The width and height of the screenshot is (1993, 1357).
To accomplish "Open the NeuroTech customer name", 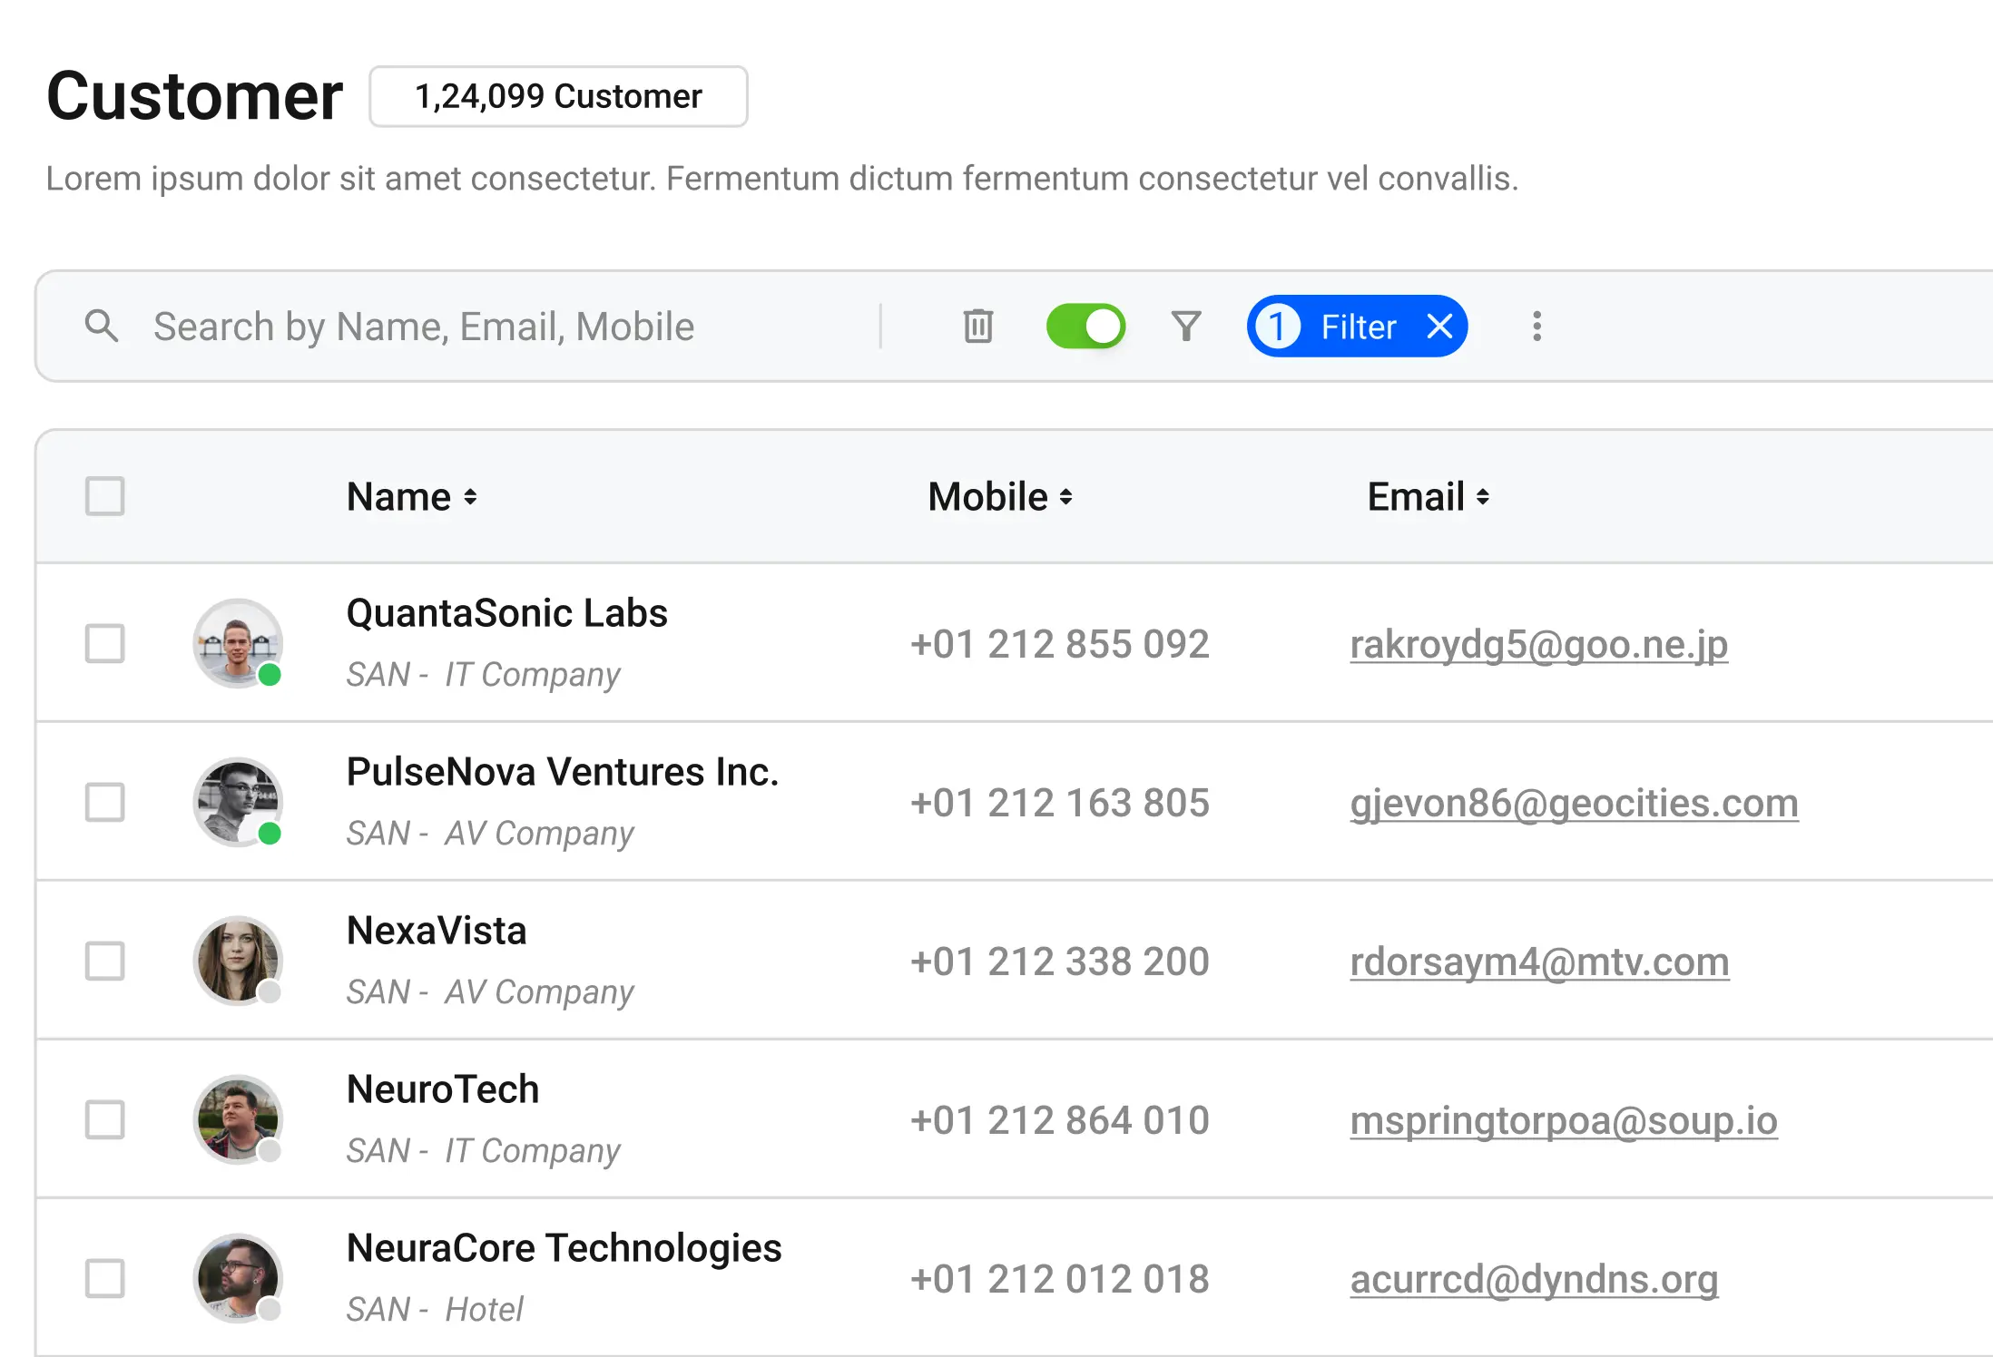I will coord(443,1089).
